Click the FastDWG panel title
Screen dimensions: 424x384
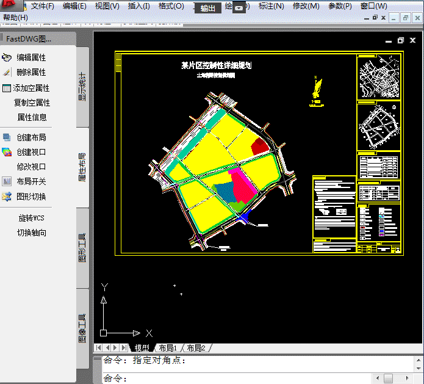pyautogui.click(x=29, y=39)
